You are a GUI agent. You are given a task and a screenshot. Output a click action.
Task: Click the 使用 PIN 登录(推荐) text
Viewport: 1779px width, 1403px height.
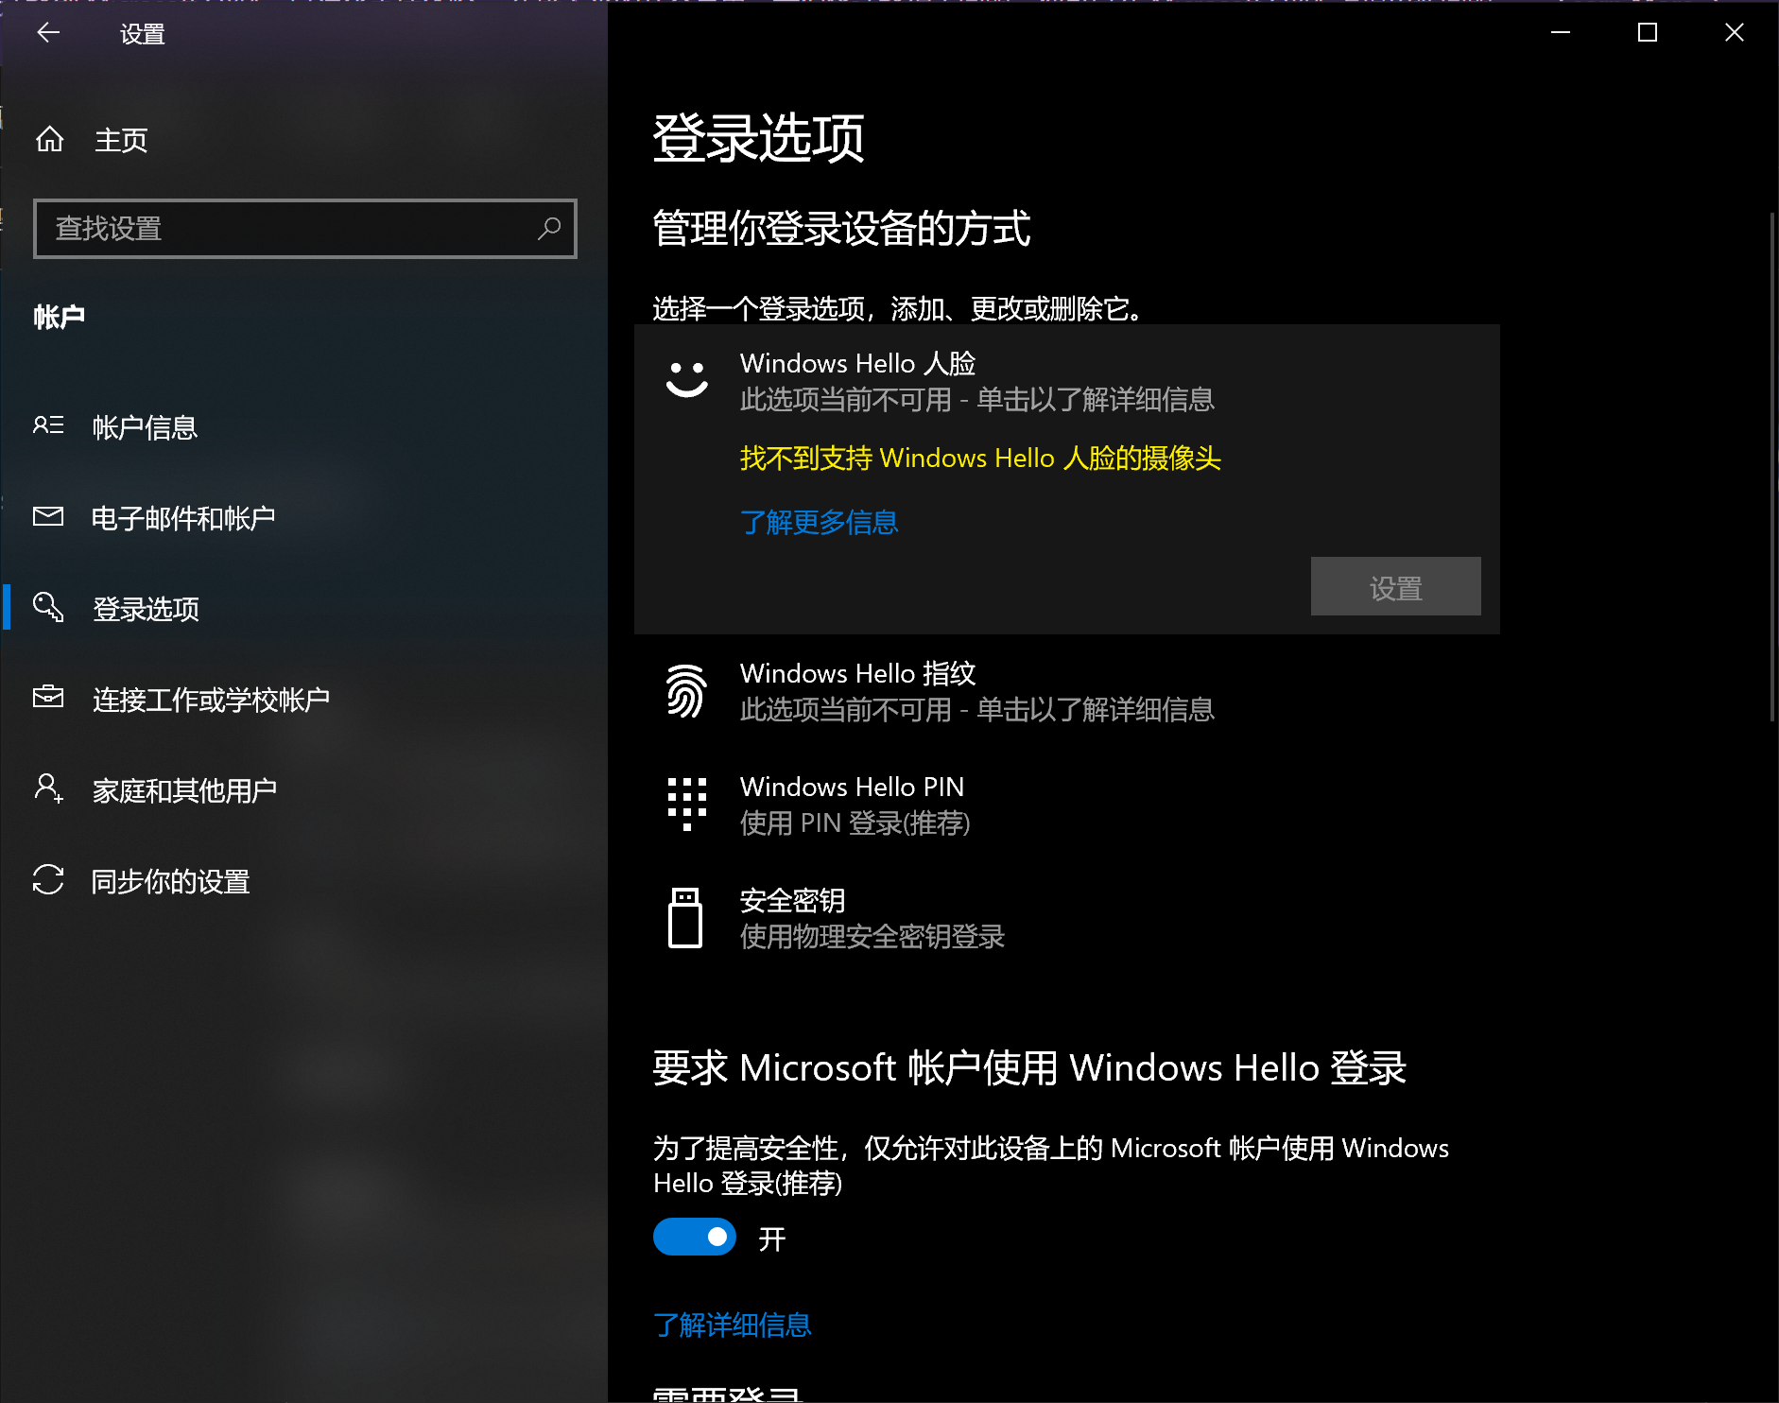tap(855, 823)
